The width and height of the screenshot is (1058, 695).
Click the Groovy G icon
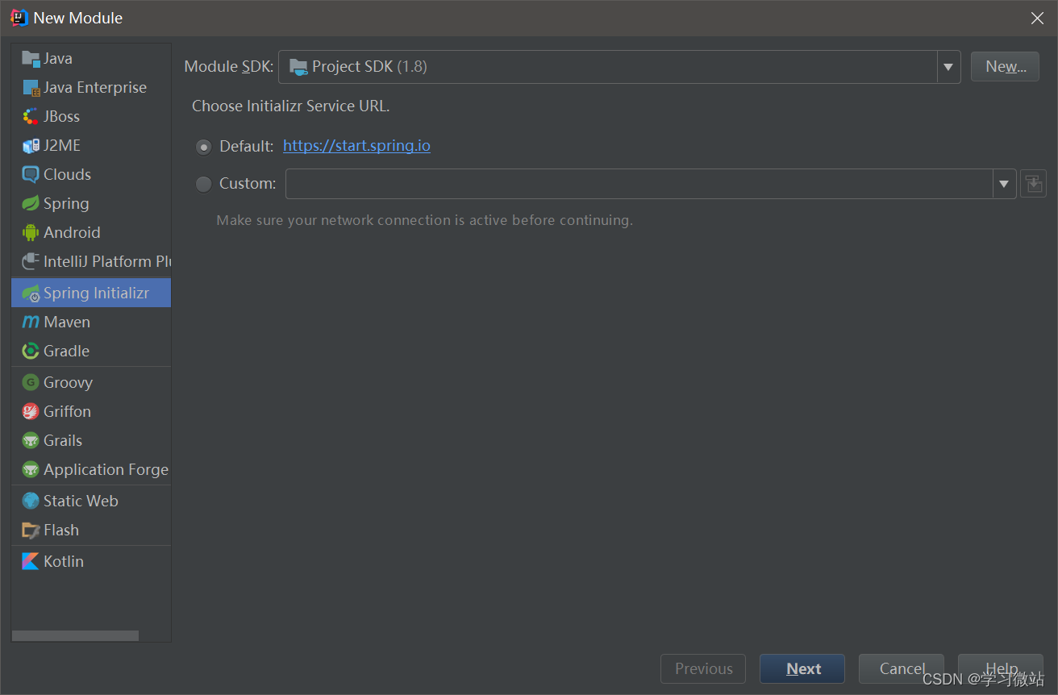click(31, 382)
